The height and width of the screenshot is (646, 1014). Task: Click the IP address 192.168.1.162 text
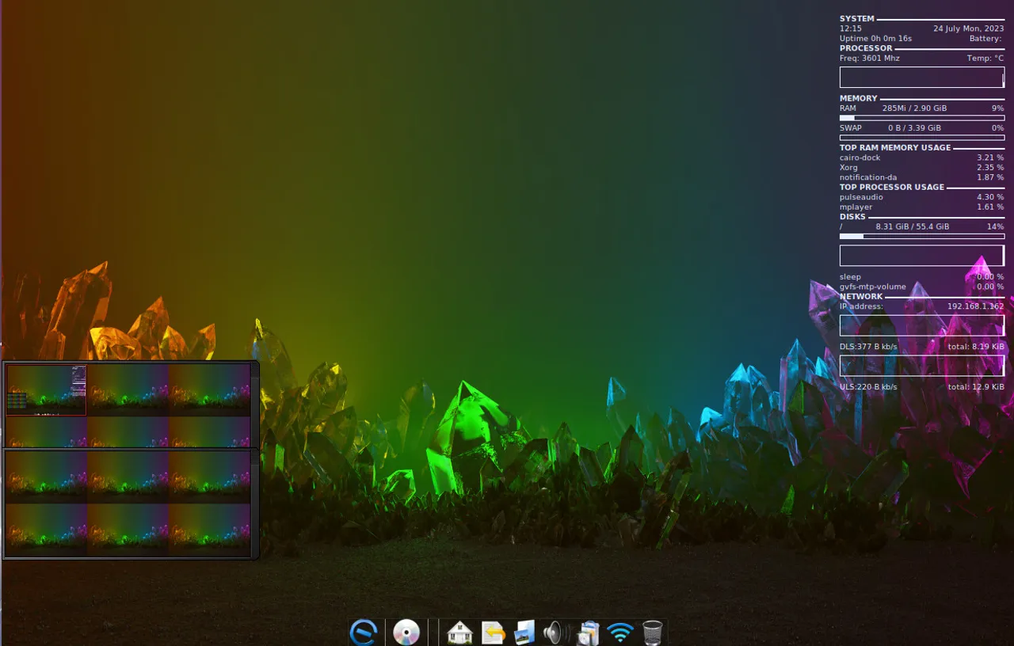pyautogui.click(x=974, y=306)
